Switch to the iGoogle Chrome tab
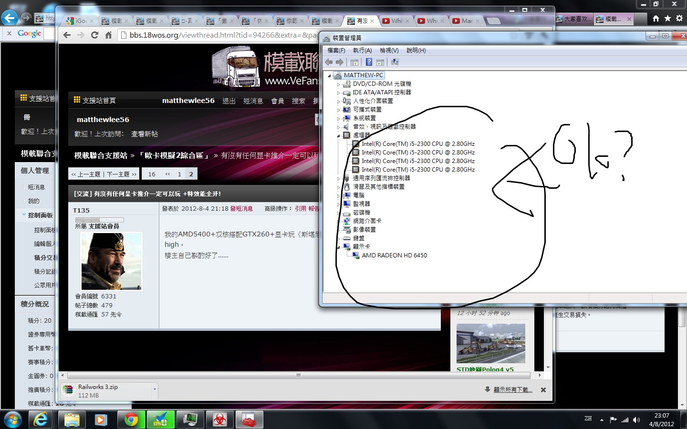The width and height of the screenshot is (687, 429). click(x=79, y=21)
